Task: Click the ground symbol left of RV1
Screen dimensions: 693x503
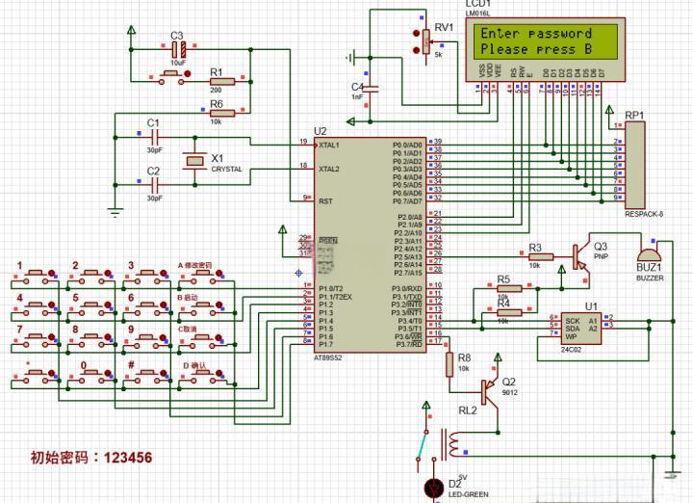Action: coord(349,58)
